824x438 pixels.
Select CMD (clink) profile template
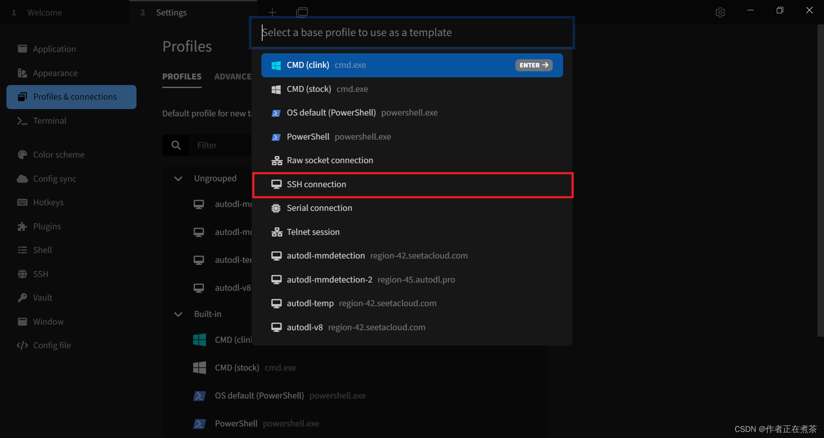[x=412, y=65]
